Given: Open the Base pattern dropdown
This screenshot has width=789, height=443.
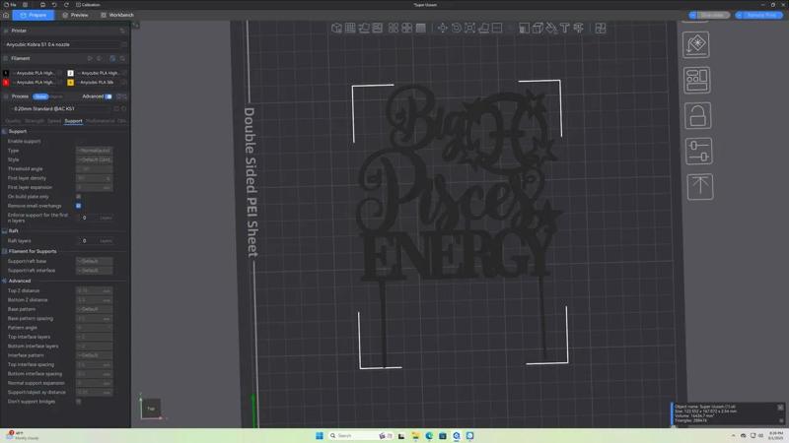Looking at the screenshot, I should tap(94, 309).
